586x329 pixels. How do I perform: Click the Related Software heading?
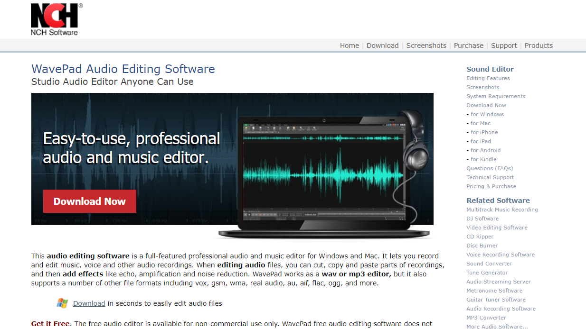[x=498, y=201]
